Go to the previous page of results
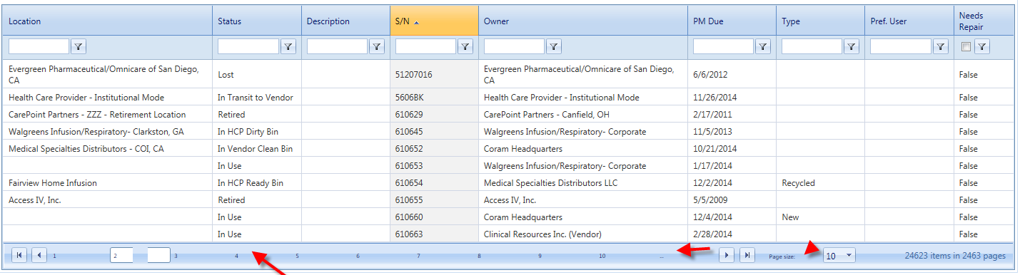The width and height of the screenshot is (1020, 275). tap(39, 255)
